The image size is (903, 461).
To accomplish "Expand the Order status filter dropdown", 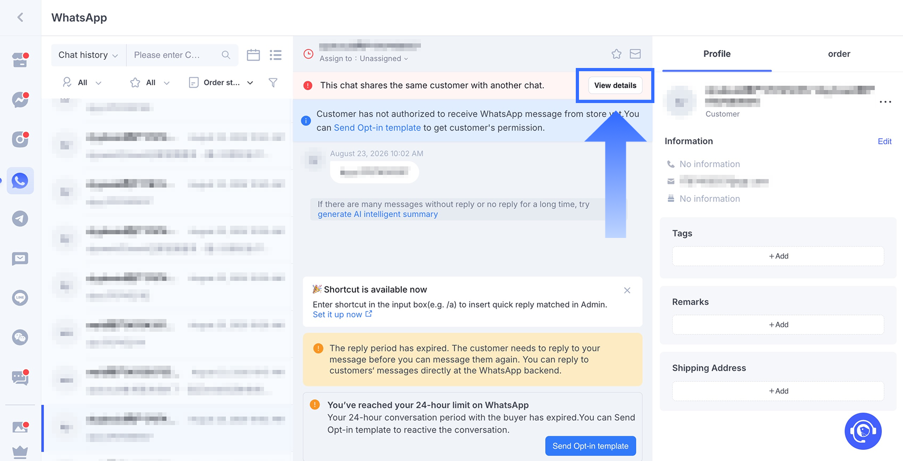I will coord(221,82).
